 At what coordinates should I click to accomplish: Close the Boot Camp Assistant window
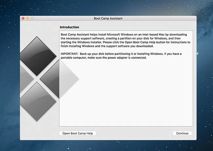pyautogui.click(x=23, y=18)
